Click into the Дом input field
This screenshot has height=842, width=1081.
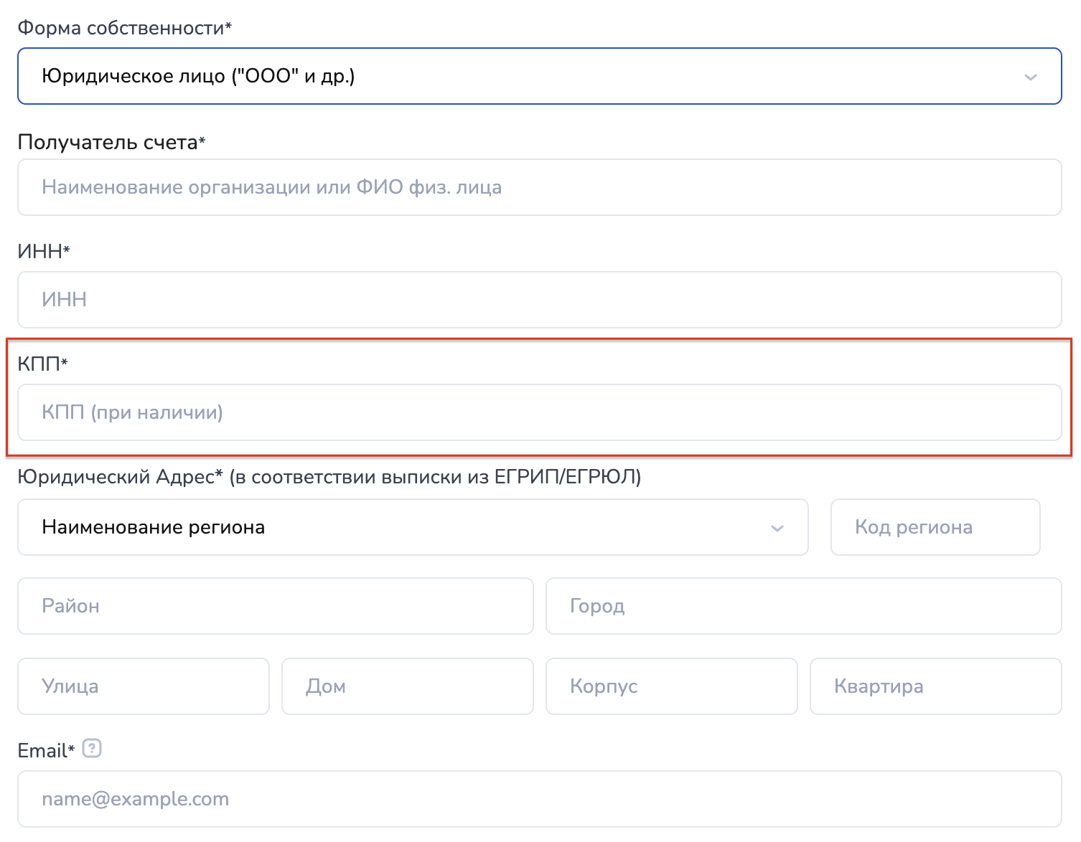407,686
